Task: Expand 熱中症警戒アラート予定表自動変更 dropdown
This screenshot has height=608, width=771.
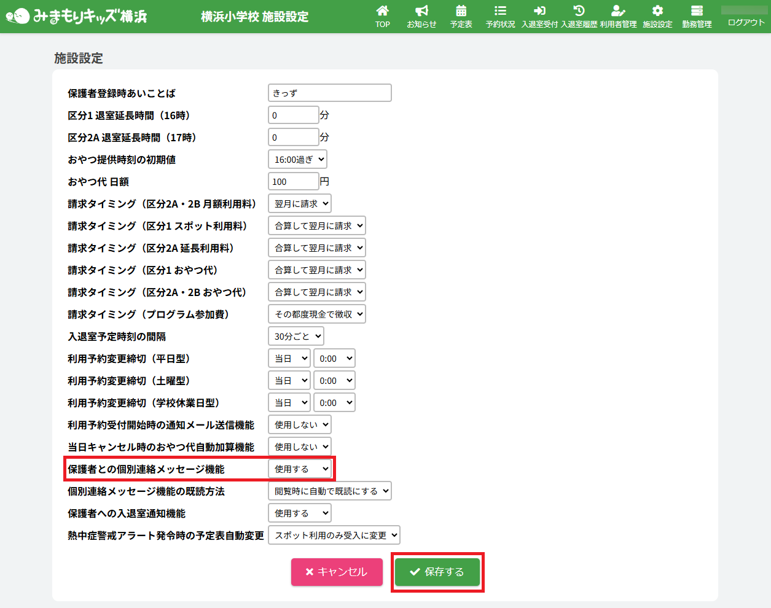Action: coord(334,536)
